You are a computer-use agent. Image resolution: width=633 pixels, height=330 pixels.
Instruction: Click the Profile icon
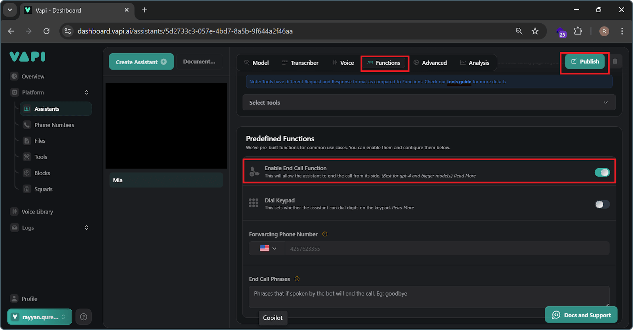pyautogui.click(x=15, y=298)
